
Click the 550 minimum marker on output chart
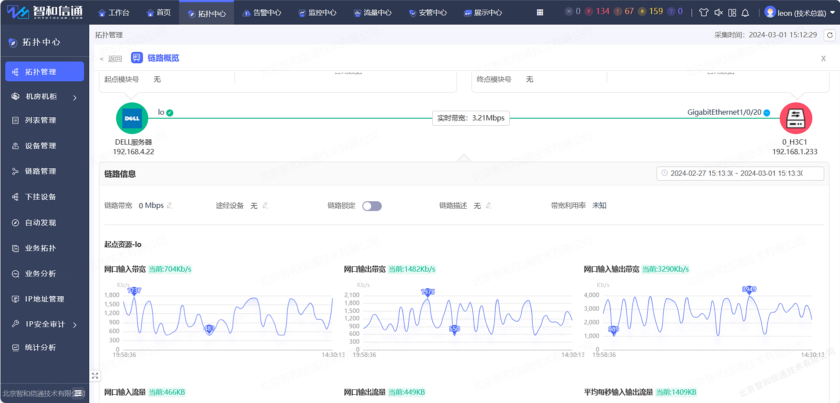[x=454, y=329]
